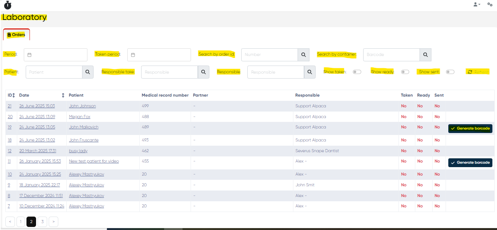Image resolution: width=497 pixels, height=230 pixels.
Task: Open the Period date picker
Action: click(x=56, y=55)
